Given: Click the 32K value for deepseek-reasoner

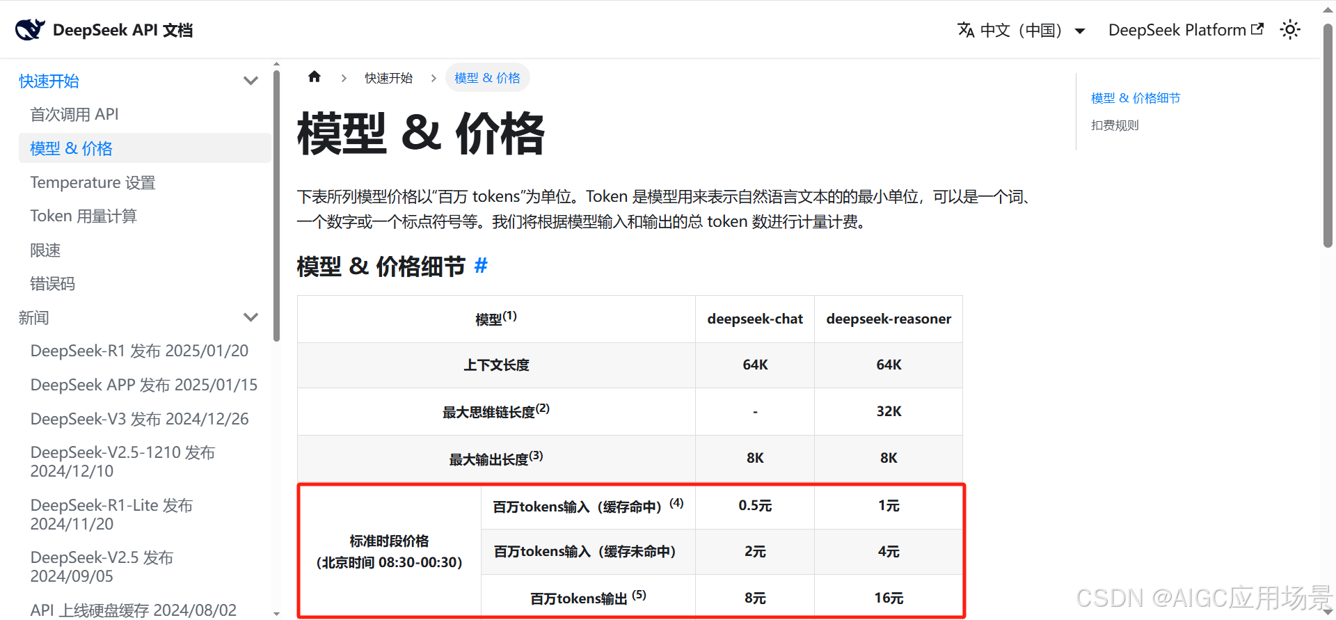Looking at the screenshot, I should (889, 411).
